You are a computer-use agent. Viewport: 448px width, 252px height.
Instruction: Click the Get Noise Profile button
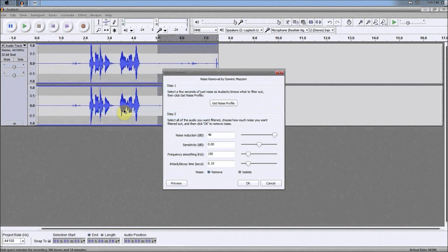[223, 103]
